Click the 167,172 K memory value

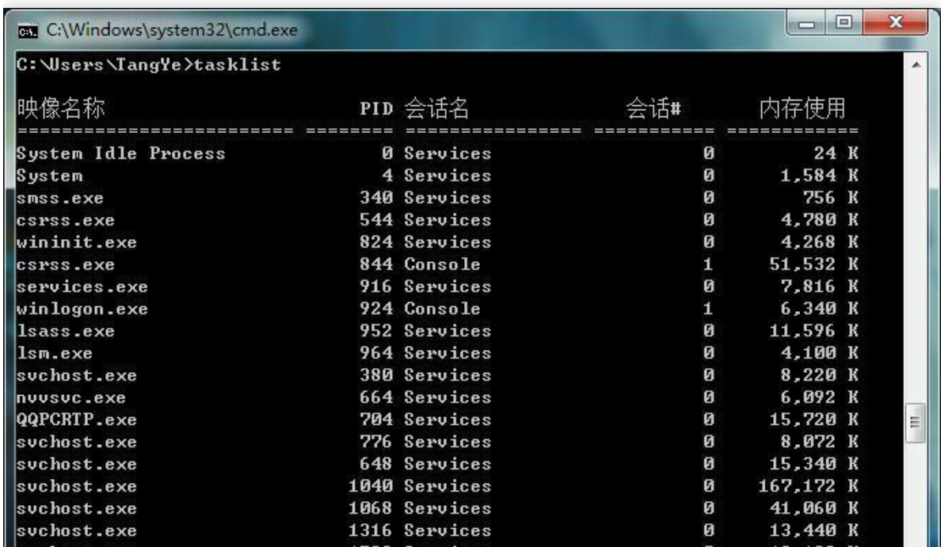(x=803, y=486)
